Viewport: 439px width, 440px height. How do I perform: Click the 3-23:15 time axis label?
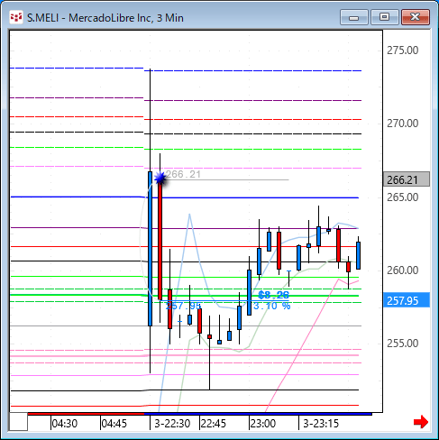tap(321, 423)
